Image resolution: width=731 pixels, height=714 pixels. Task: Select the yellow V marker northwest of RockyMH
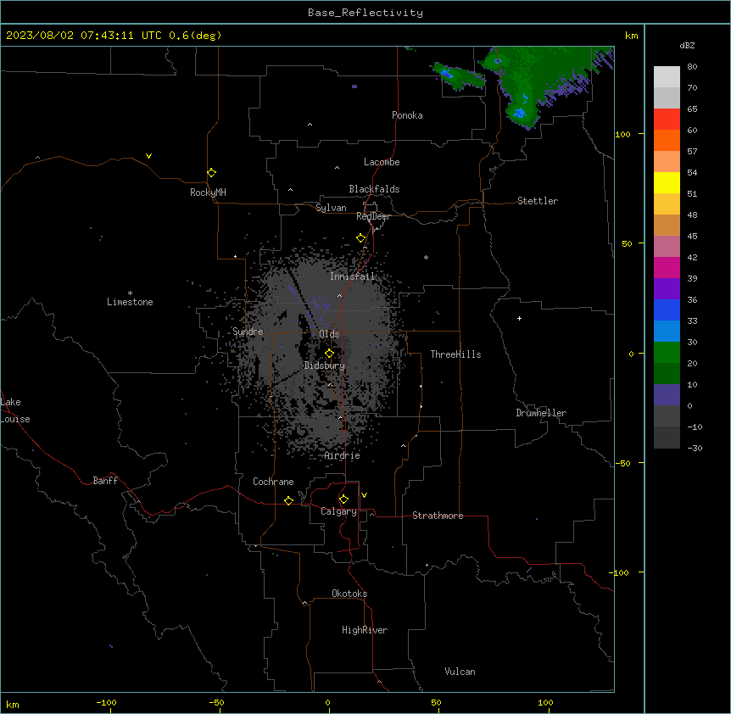(x=148, y=156)
